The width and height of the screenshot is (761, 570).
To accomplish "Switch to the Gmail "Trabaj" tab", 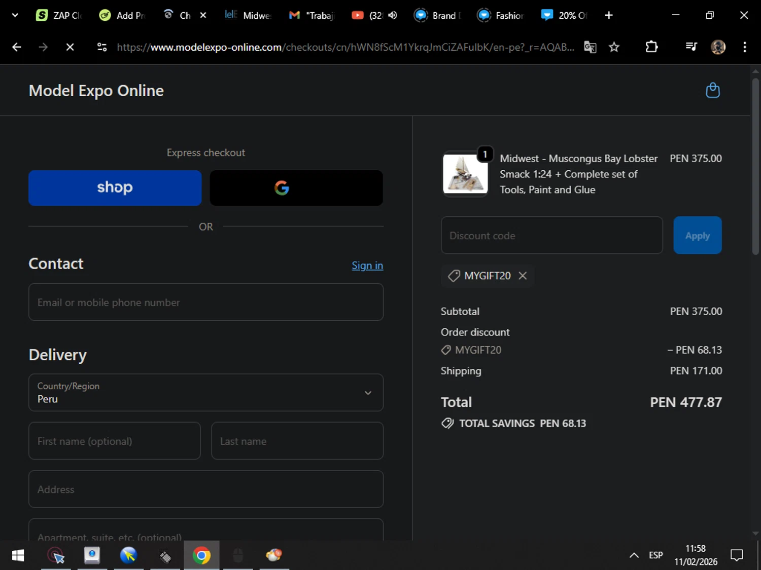I will pos(312,15).
